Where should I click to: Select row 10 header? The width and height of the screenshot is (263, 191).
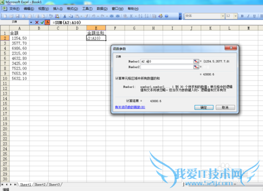(5, 78)
